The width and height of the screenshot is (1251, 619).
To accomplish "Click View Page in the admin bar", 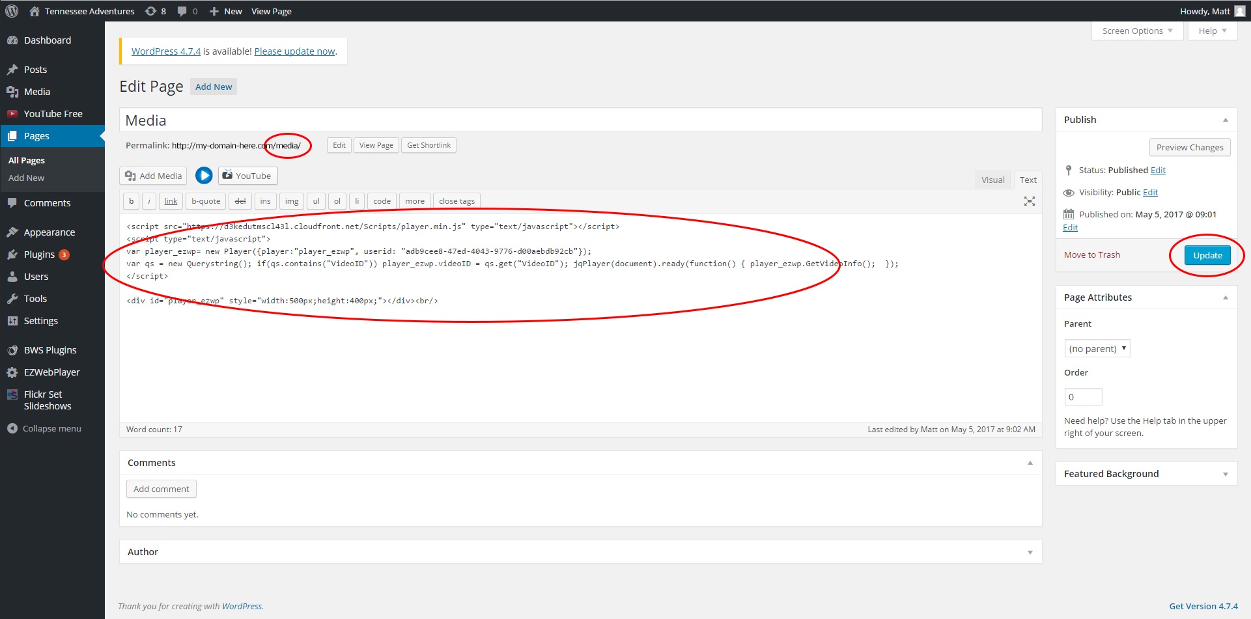I will pos(272,11).
